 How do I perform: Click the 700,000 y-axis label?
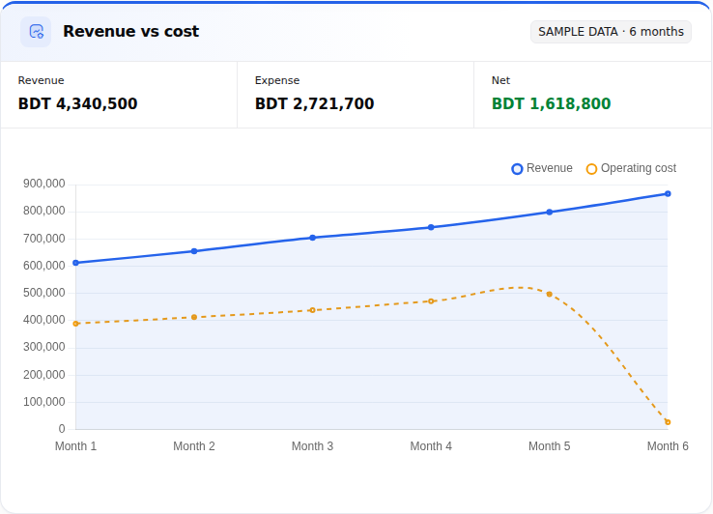tap(44, 239)
